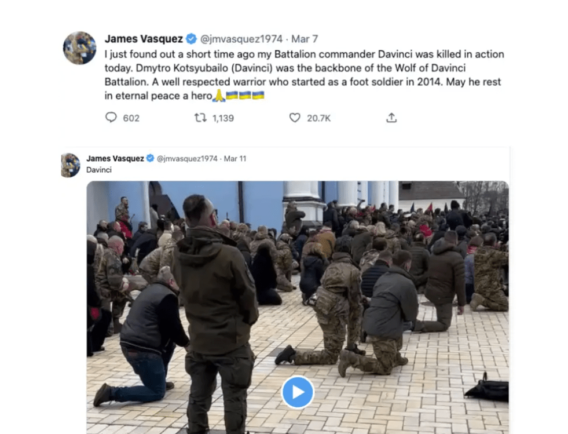Image resolution: width=568 pixels, height=434 pixels.
Task: Open @jmvasquez1974 handle on Mar 11 tweet
Action: click(x=187, y=158)
